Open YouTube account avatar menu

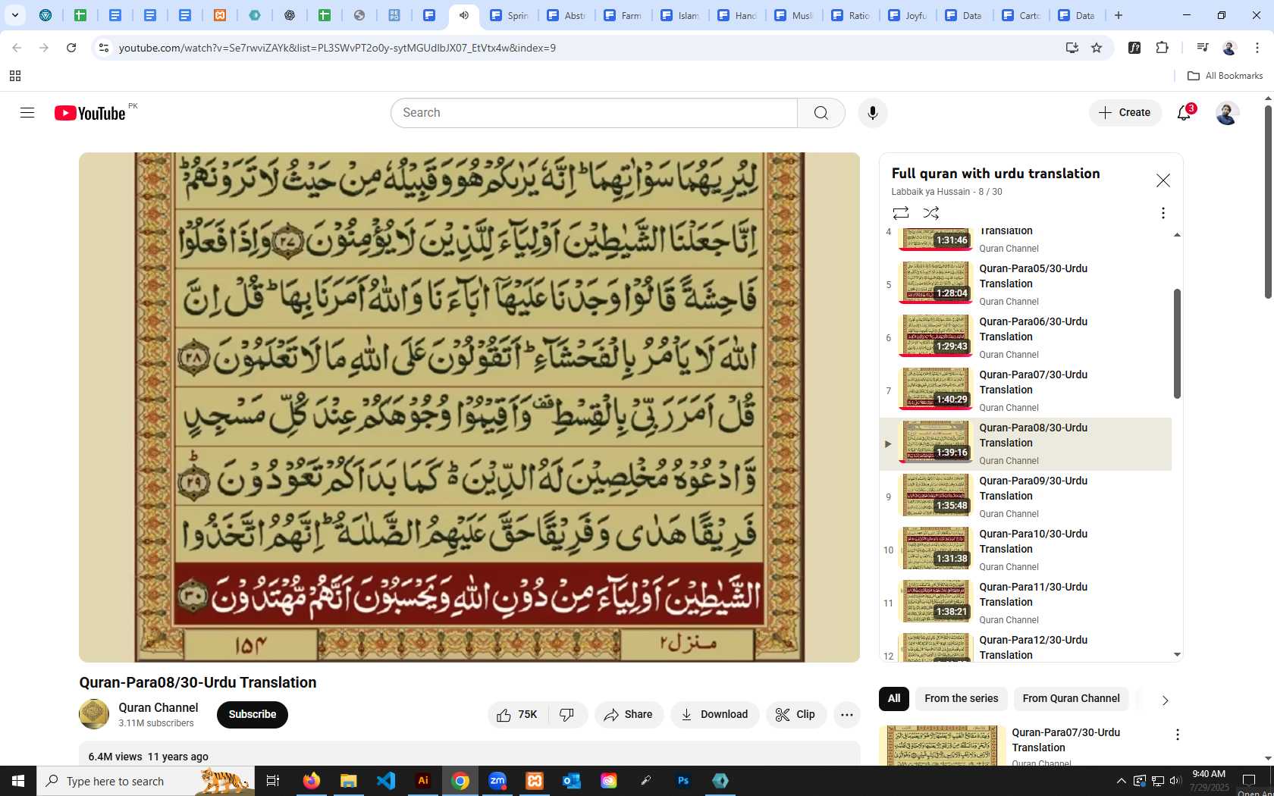click(x=1227, y=113)
